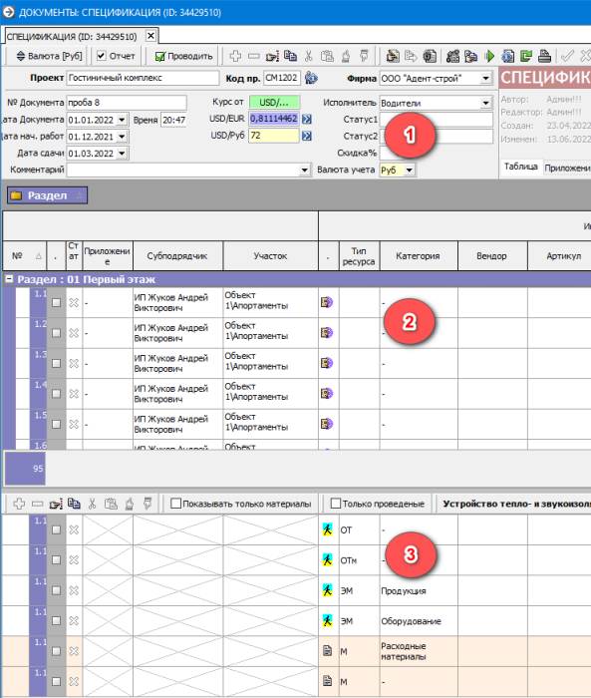Click the blue arrow beside USD/EUR rate
This screenshot has height=698, width=591.
pyautogui.click(x=307, y=119)
